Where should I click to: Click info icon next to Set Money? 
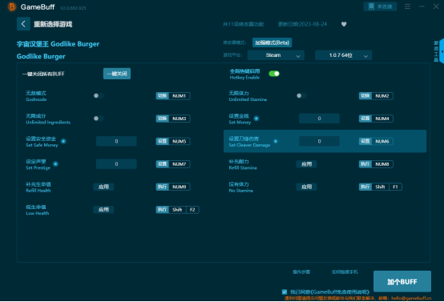coord(256,119)
